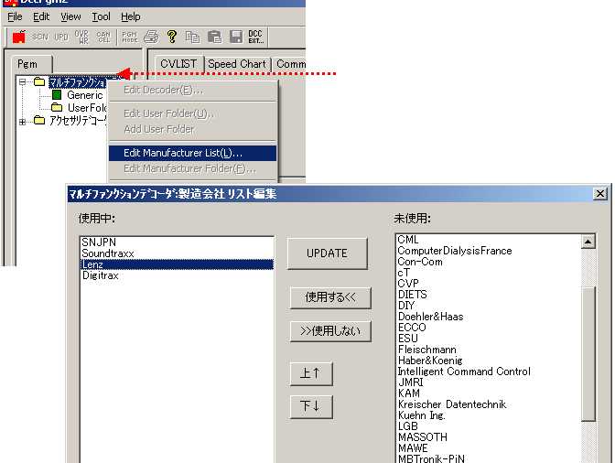Click the >>使用しない button

(x=329, y=330)
